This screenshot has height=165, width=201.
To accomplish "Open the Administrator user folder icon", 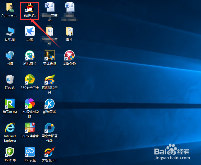I will tap(10, 8).
